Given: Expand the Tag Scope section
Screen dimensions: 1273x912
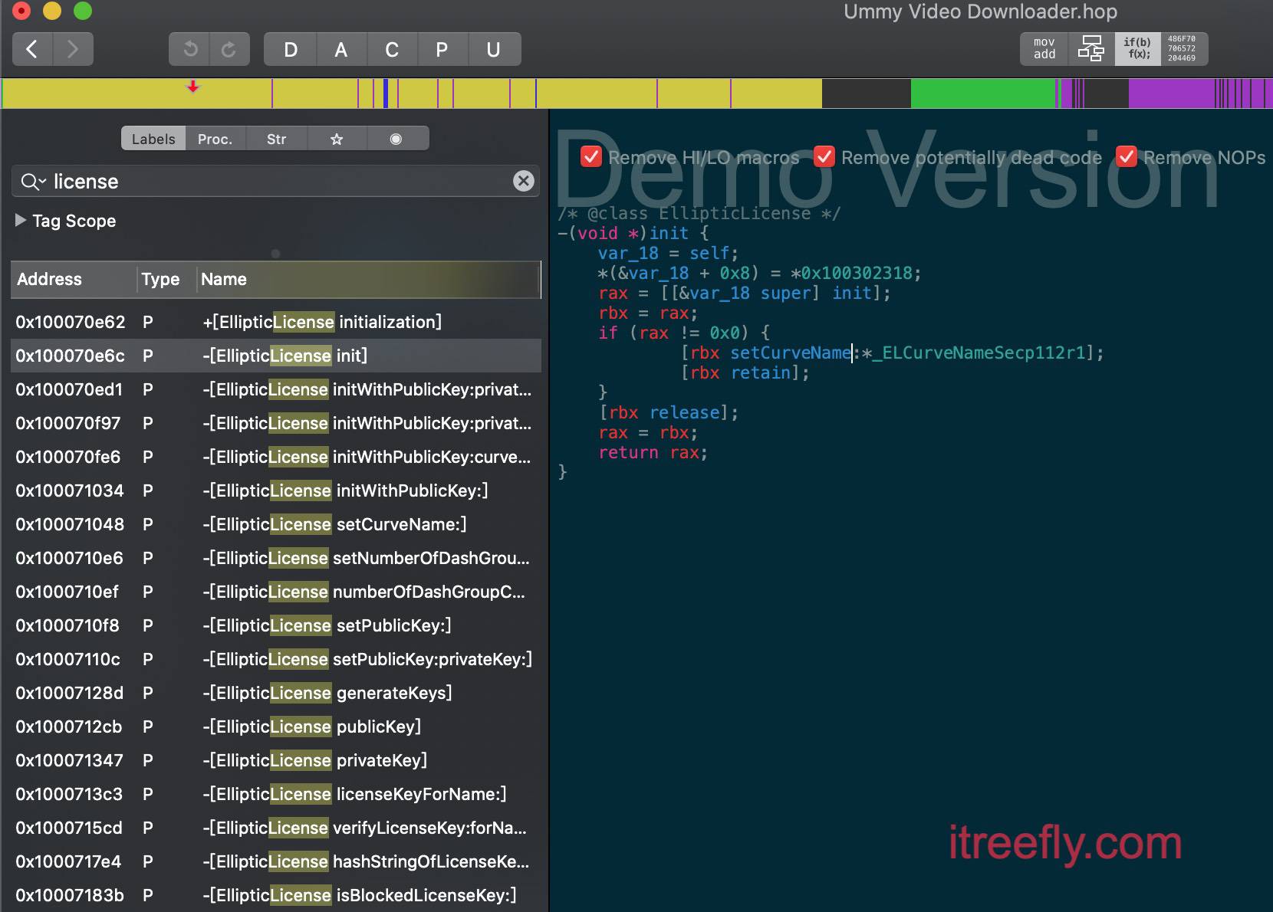Looking at the screenshot, I should click(21, 220).
